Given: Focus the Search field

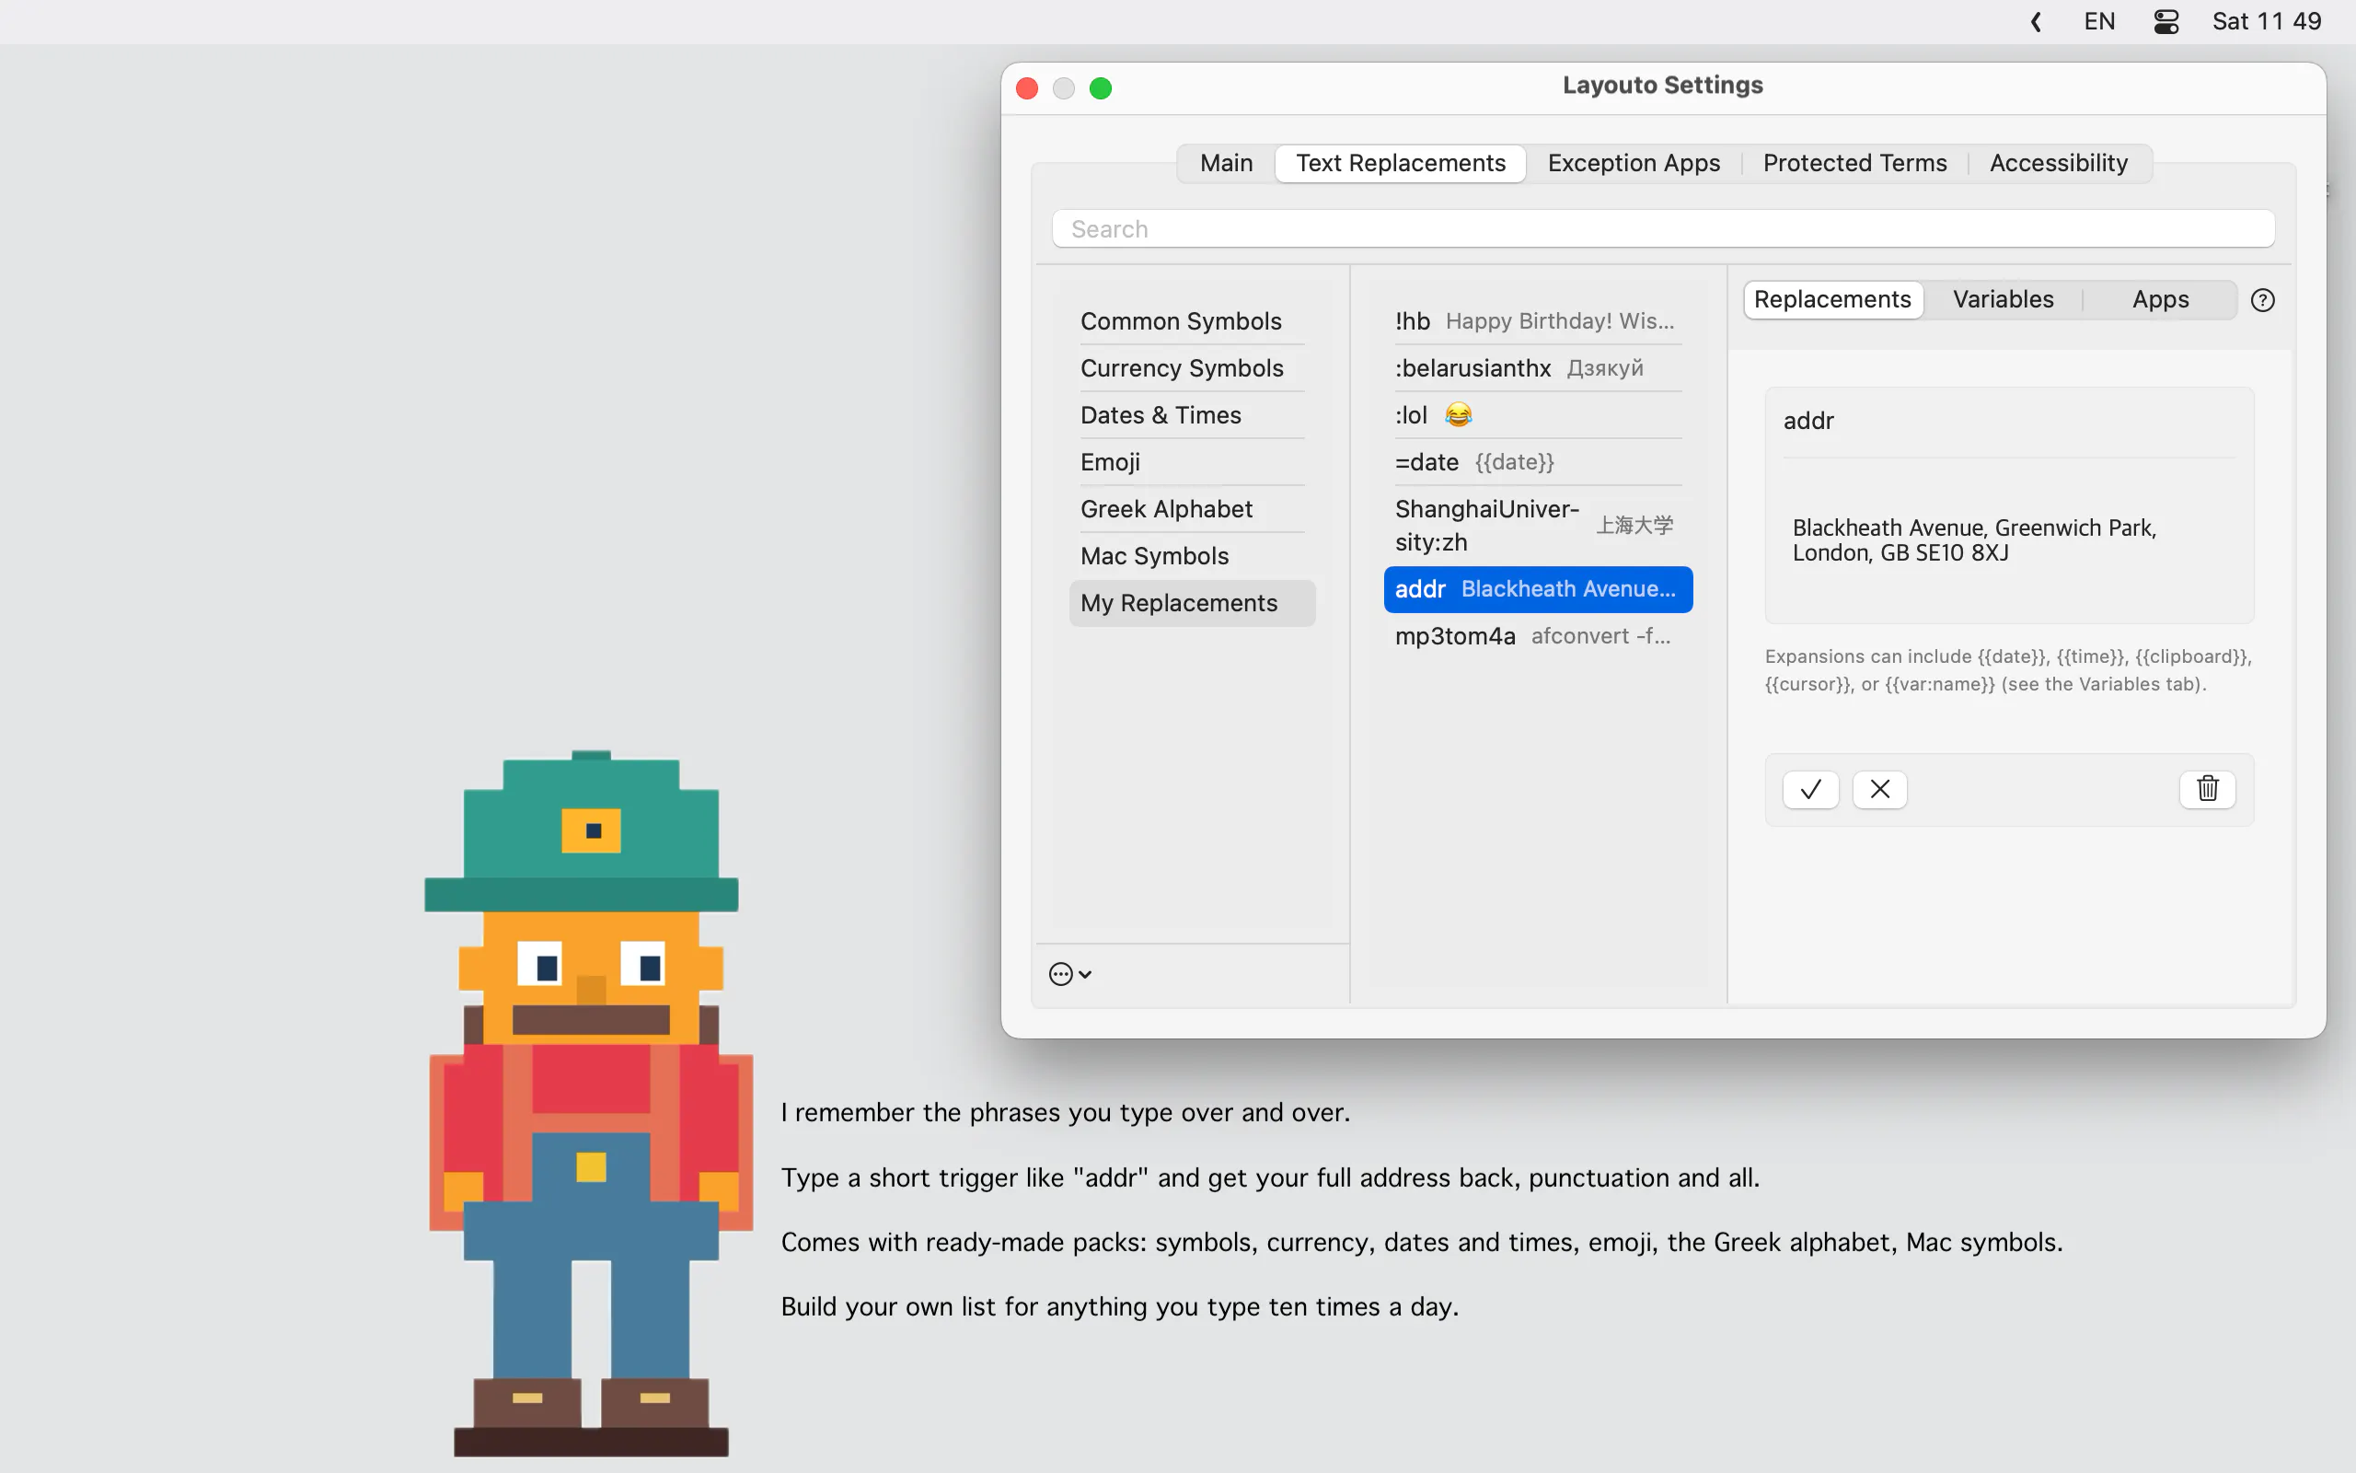Looking at the screenshot, I should (x=1663, y=229).
